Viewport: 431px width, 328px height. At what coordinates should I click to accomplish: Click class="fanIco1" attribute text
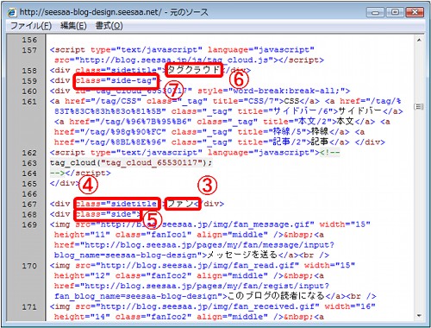click(x=153, y=235)
